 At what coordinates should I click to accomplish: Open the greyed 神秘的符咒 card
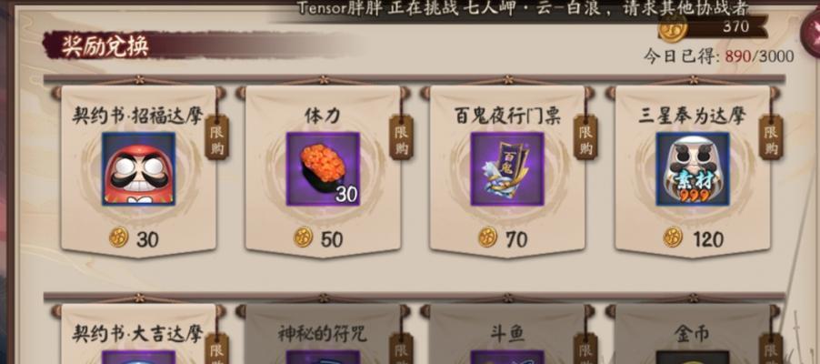[323, 334]
